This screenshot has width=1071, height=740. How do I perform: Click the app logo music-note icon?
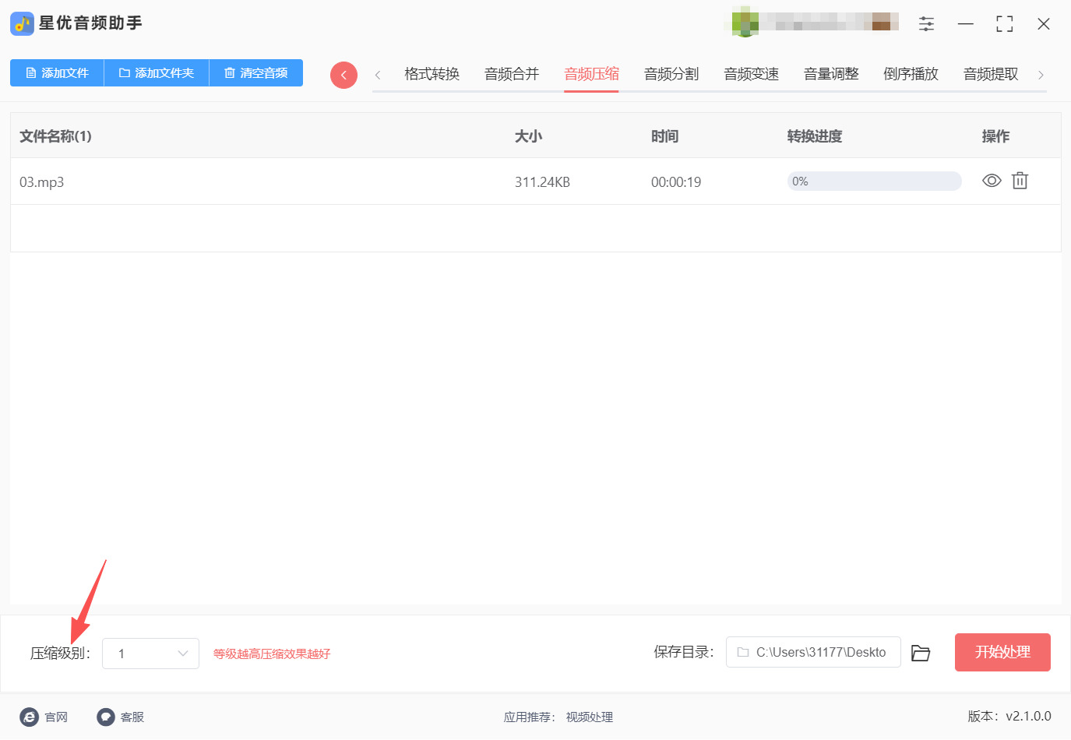pos(21,23)
